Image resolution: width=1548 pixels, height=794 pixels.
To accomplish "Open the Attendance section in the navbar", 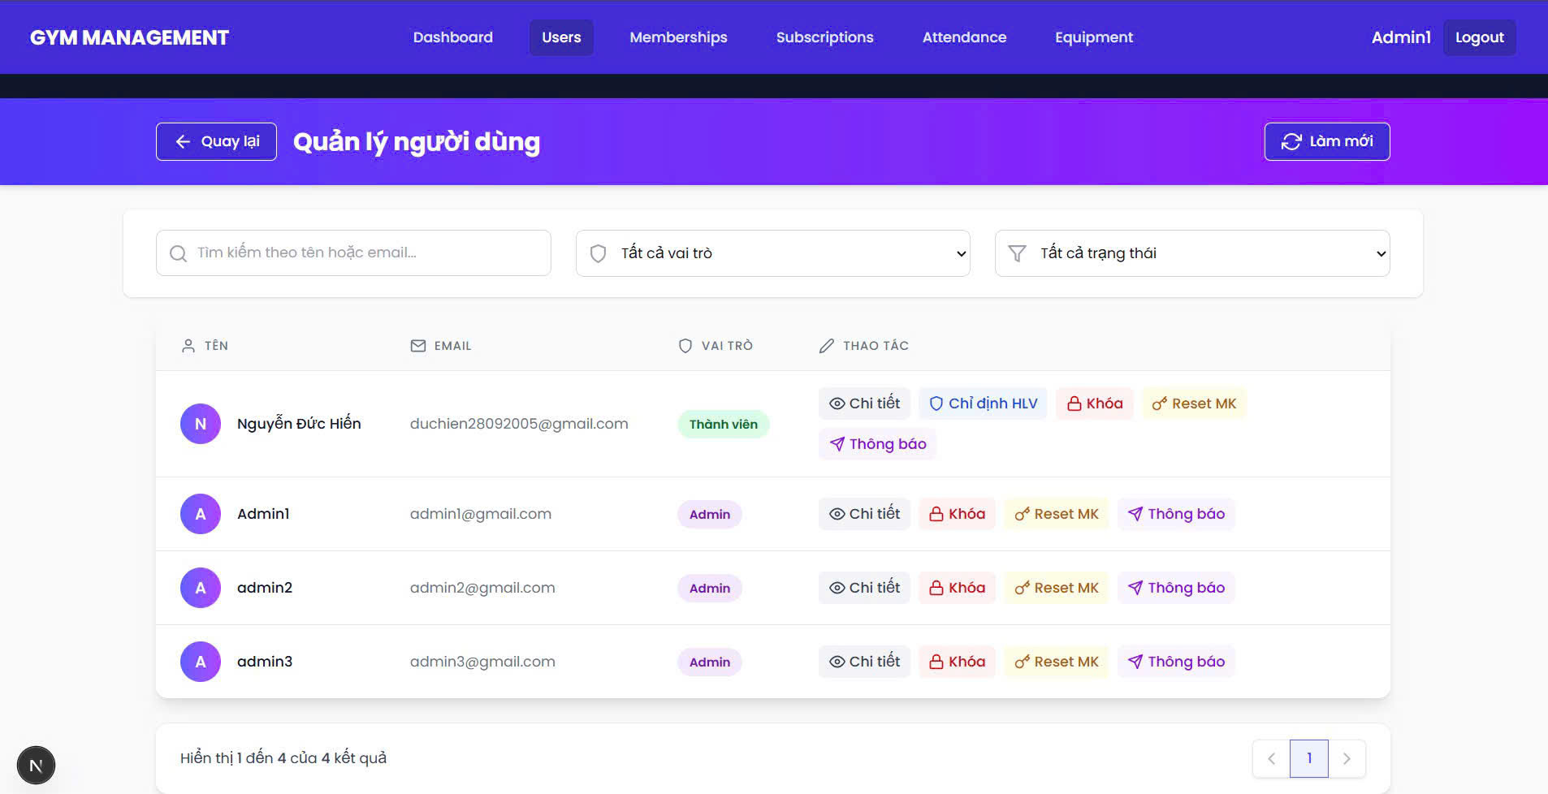I will [964, 37].
